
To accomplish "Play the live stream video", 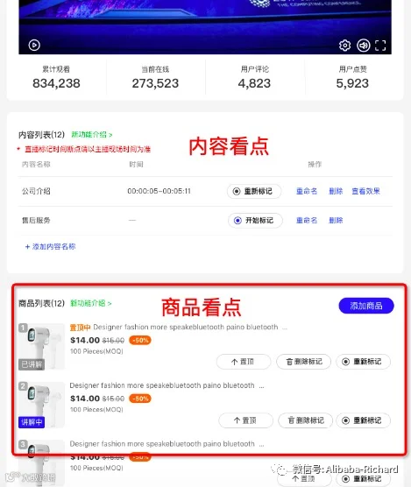I will pyautogui.click(x=34, y=45).
